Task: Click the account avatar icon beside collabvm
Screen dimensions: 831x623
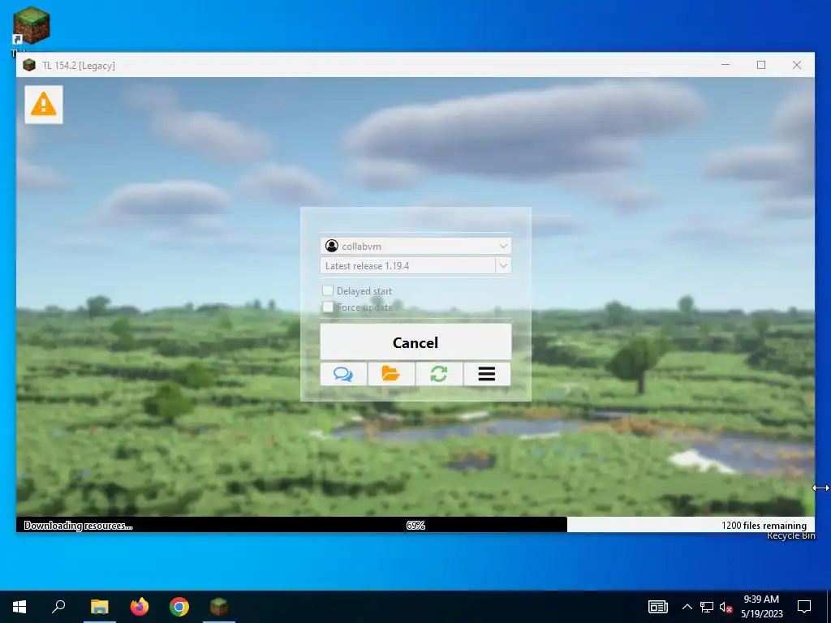Action: tap(332, 246)
